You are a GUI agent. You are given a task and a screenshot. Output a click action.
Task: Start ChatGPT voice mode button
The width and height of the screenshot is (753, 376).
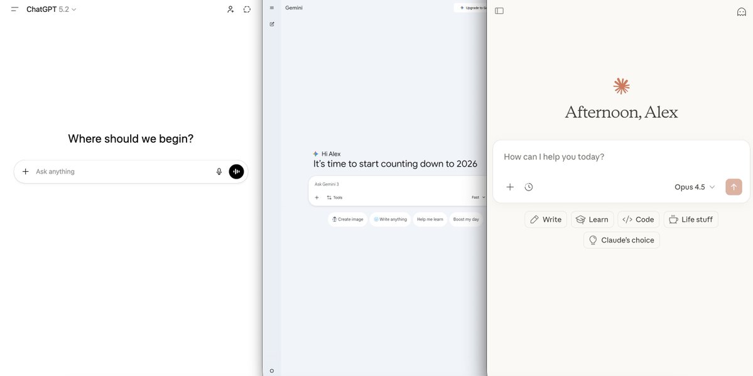point(236,172)
